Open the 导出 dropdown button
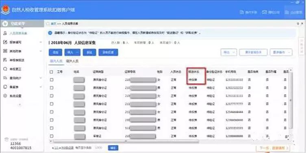 (229, 52)
